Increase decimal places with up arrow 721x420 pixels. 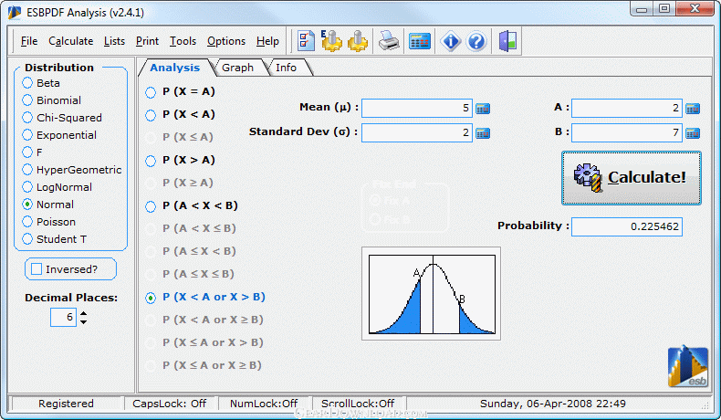(x=84, y=313)
